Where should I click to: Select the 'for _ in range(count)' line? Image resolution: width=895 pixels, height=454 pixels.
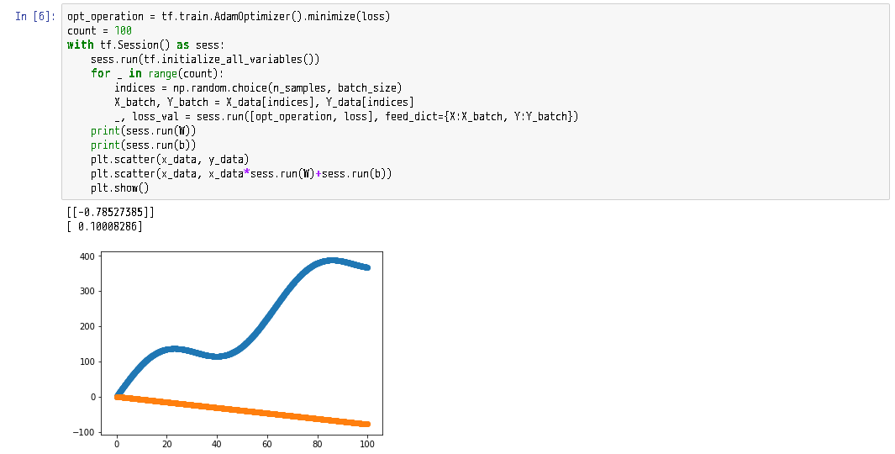(157, 73)
